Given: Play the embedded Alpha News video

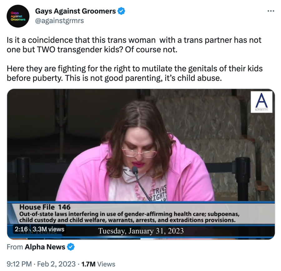Looking at the screenshot, I should point(141,164).
